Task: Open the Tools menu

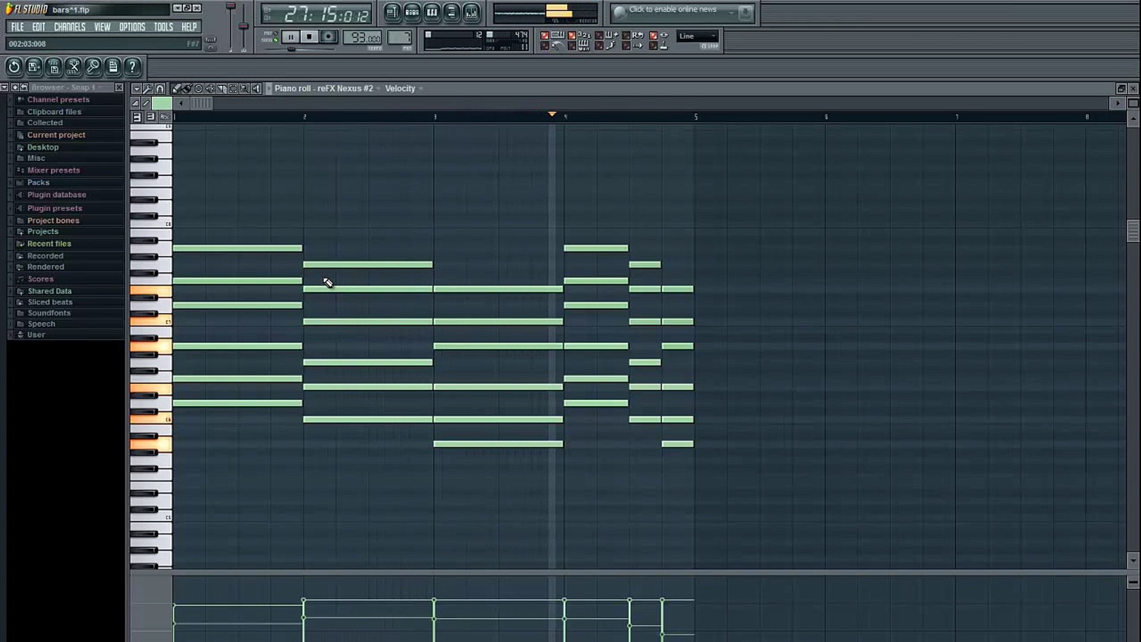Action: point(163,27)
